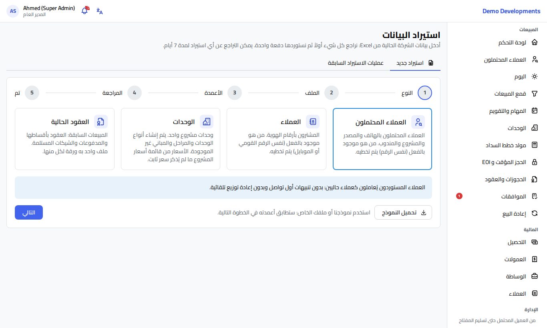Click the lock icon beside الحجز المؤقت و EOI
This screenshot has width=547, height=328.
(534, 162)
